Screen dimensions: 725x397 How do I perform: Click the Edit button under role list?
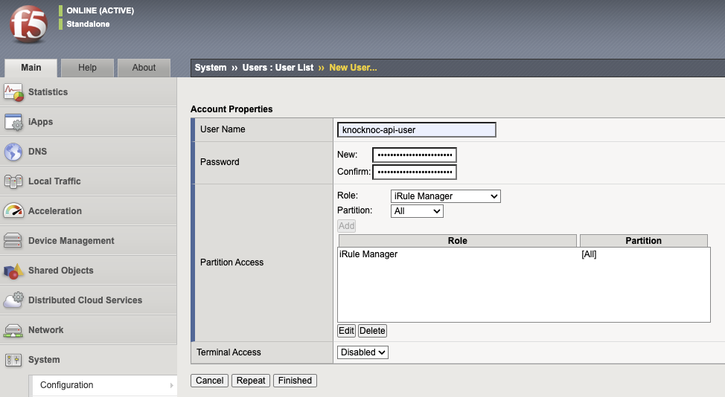click(x=346, y=331)
